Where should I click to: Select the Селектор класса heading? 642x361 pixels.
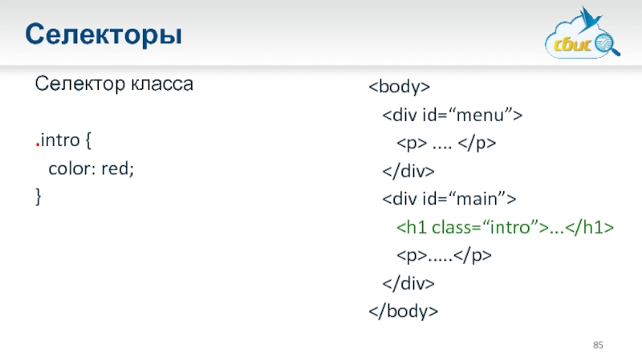(x=113, y=83)
